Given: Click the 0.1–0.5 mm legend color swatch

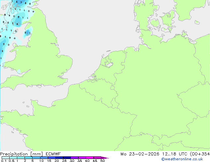Looking at the screenshot, I should click(x=6, y=158).
